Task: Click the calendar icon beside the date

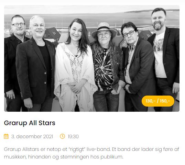Action: point(6,136)
